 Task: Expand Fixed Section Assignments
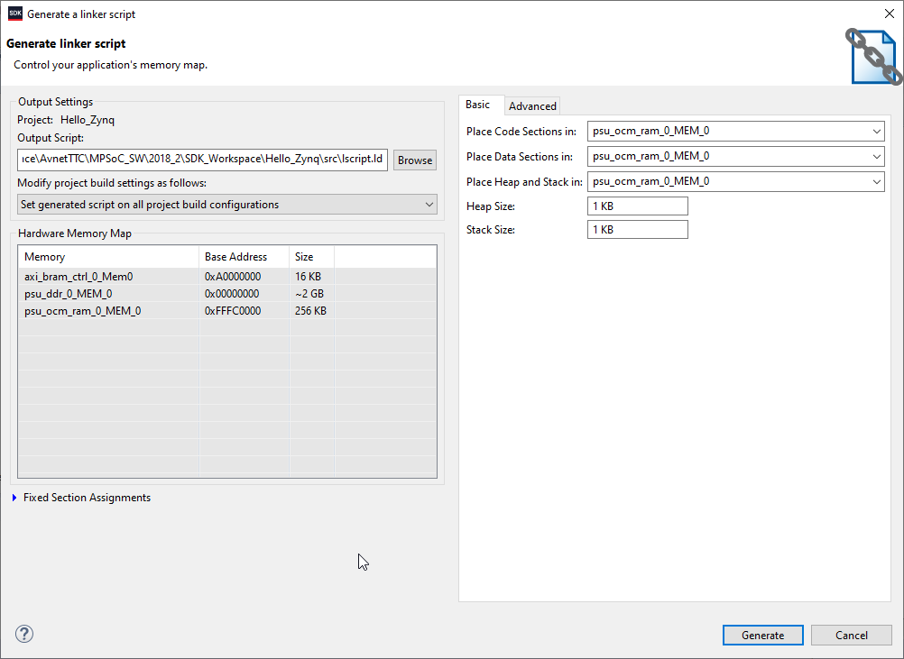15,498
